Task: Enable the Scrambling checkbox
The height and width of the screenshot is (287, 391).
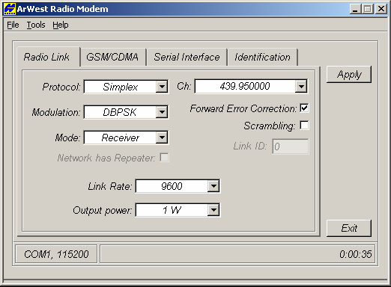Action: pos(304,125)
